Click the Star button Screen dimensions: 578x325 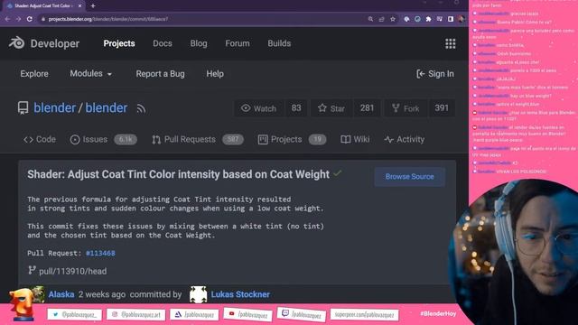coord(331,108)
